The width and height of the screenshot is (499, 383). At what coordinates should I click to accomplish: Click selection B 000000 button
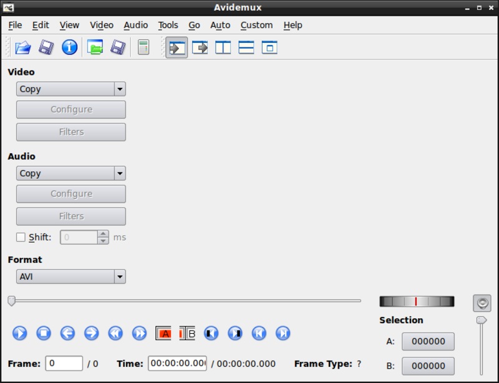tap(428, 366)
